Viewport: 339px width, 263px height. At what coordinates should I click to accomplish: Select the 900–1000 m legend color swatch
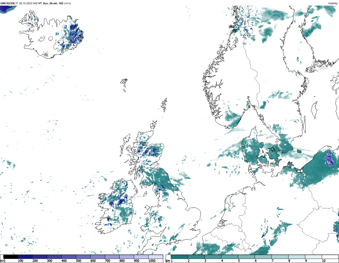(141, 257)
